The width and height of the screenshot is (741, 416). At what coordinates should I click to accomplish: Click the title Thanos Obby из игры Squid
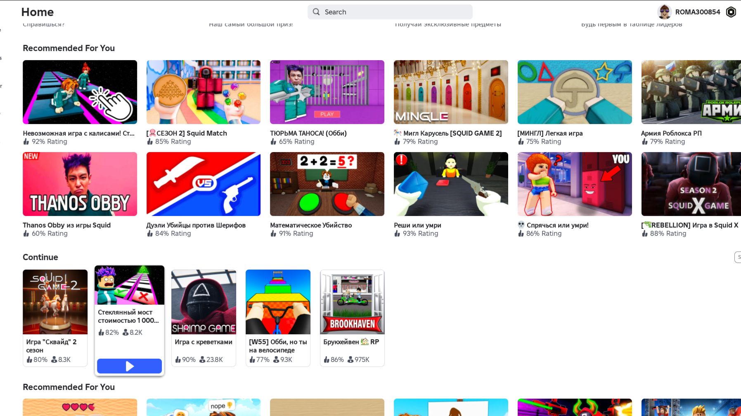click(66, 225)
